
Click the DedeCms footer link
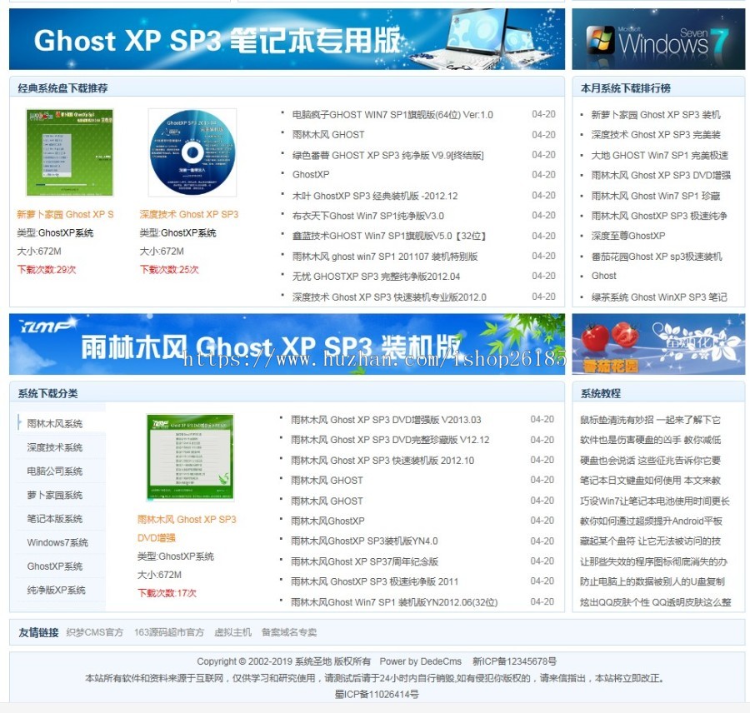[x=441, y=661]
